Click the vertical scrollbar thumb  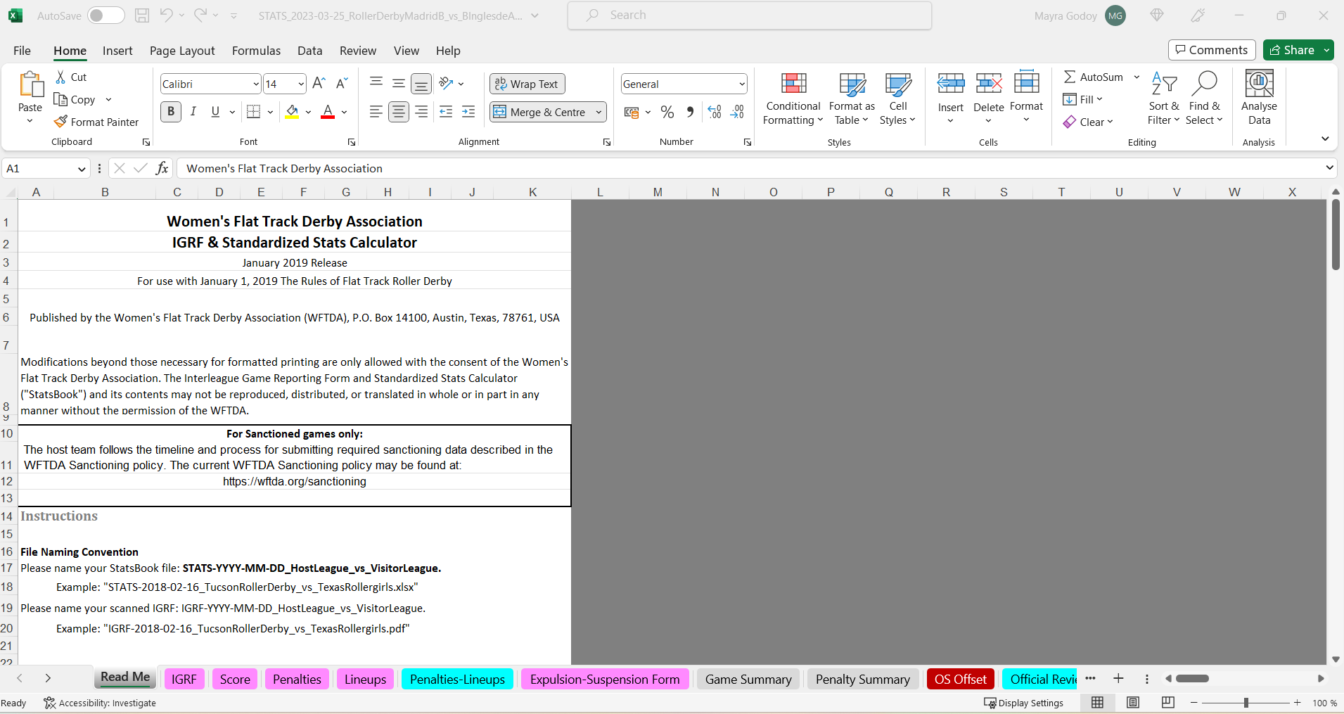click(1336, 235)
